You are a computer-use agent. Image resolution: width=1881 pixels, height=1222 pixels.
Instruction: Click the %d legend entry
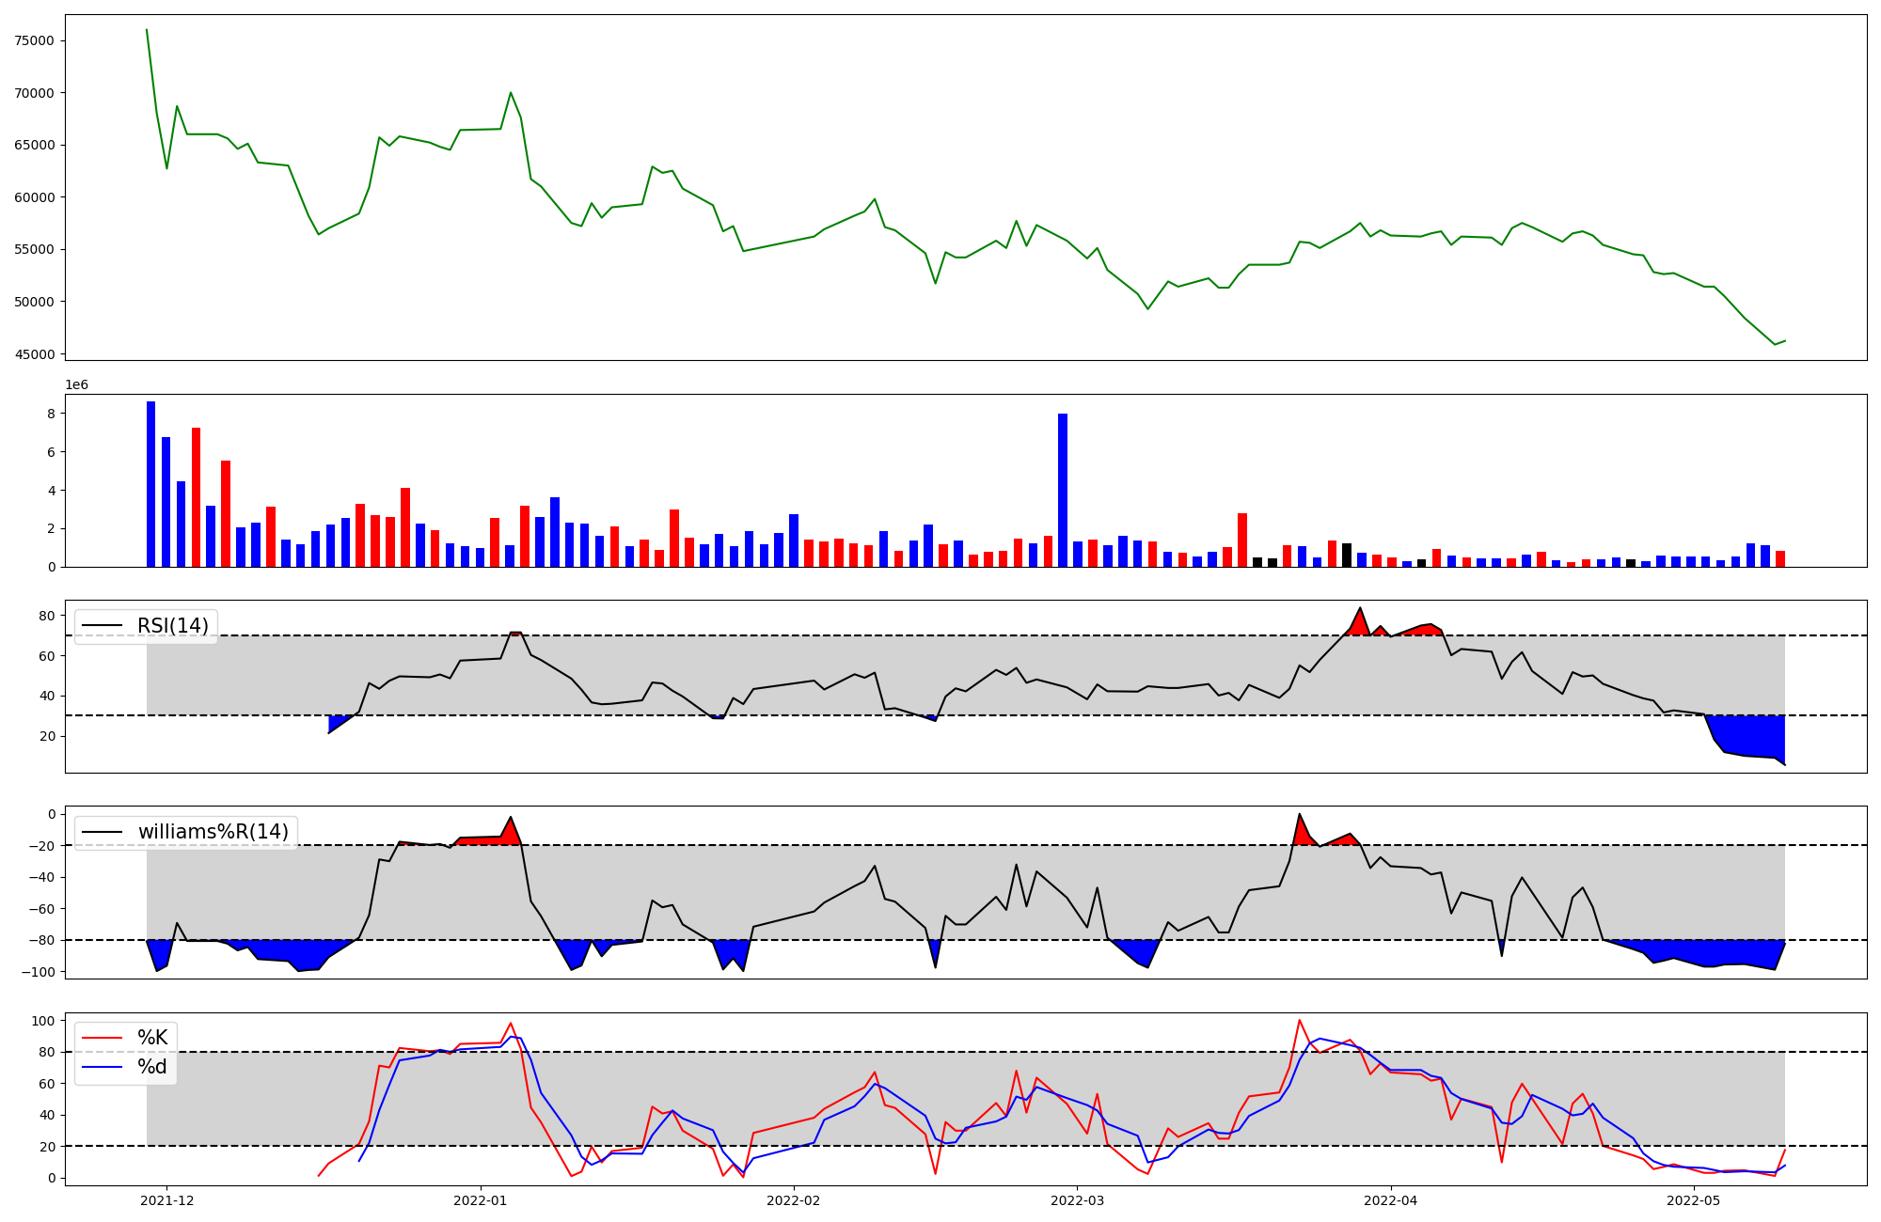click(152, 1067)
